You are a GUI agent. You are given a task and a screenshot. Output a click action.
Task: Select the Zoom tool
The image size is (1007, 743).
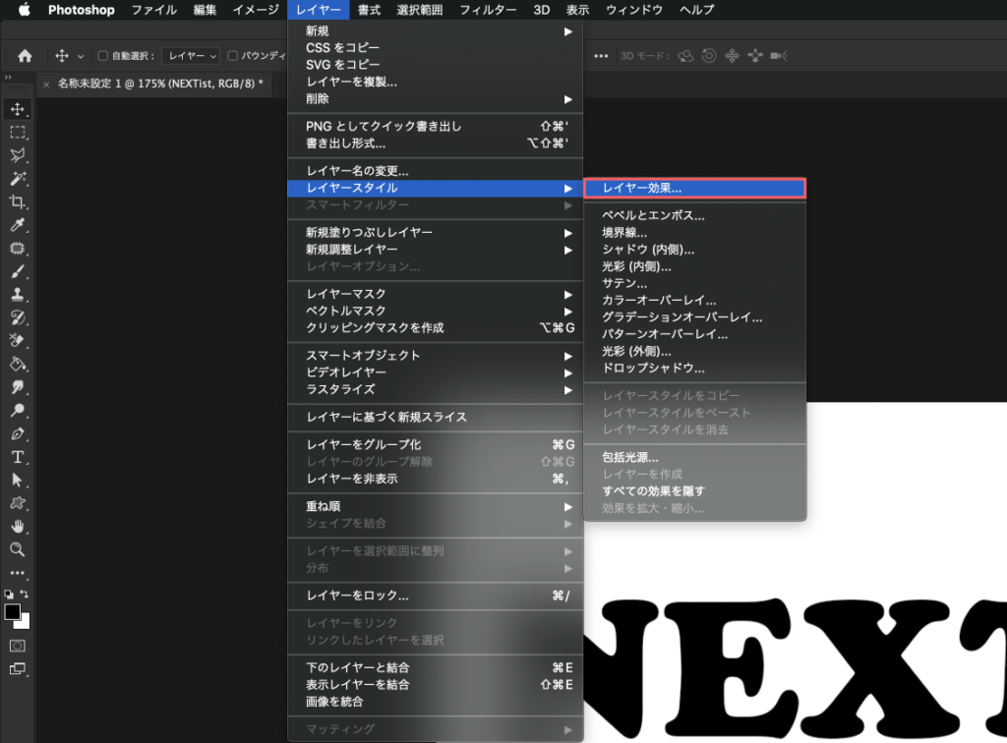click(x=18, y=549)
